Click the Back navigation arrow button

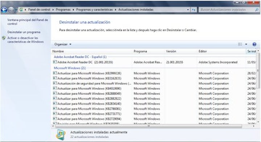click(x=4, y=10)
